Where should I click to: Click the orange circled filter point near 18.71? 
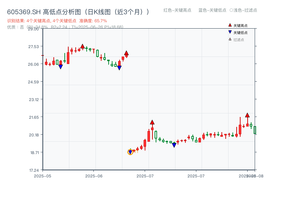click(130, 152)
